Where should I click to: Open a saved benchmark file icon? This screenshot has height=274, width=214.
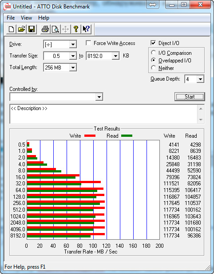21,29
